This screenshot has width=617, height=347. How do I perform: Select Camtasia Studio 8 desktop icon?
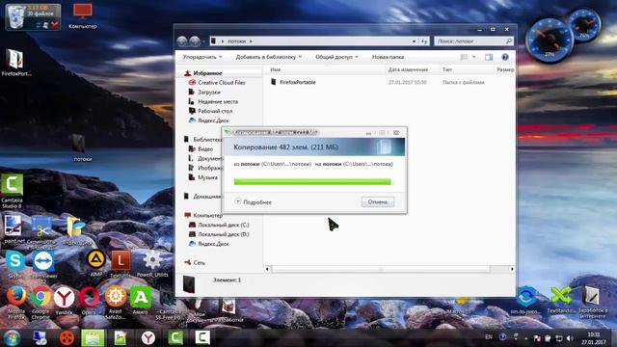coord(12,191)
